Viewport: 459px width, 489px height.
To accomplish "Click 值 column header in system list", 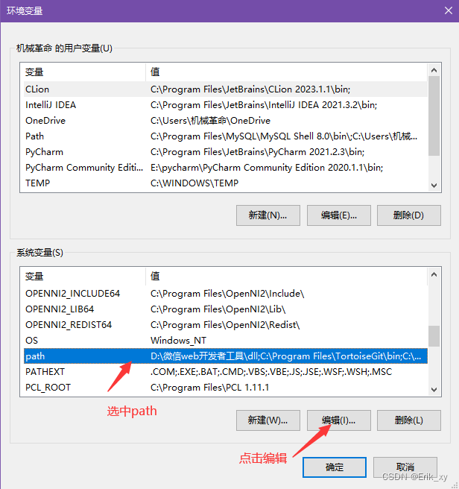I will point(286,277).
